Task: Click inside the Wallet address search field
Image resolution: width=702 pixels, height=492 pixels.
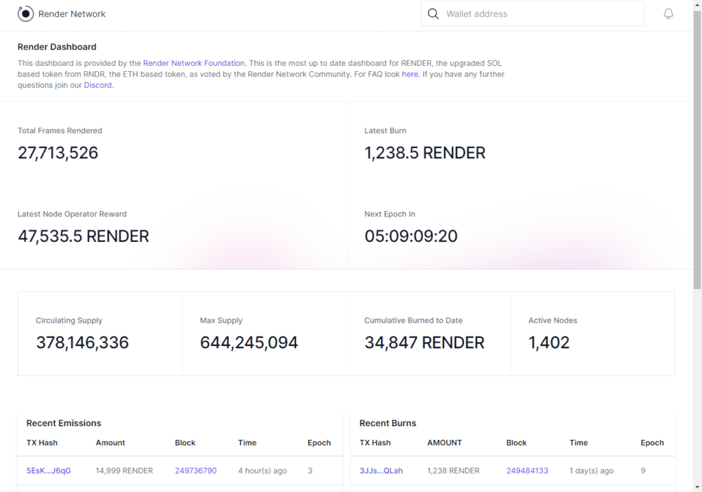Action: pyautogui.click(x=542, y=13)
